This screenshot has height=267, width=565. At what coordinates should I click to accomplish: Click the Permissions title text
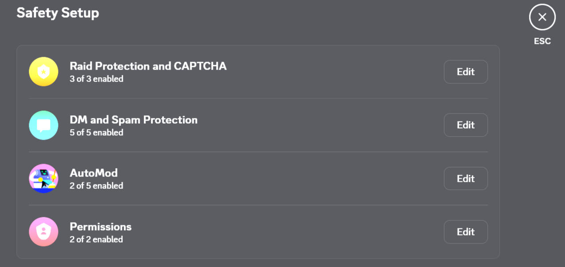[100, 227]
